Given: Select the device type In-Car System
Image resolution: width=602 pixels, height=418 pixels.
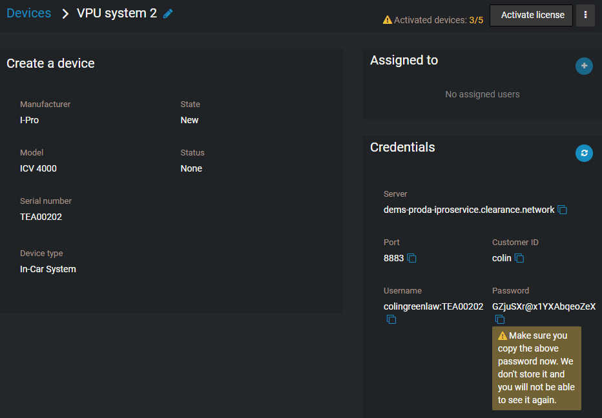Looking at the screenshot, I should pos(48,269).
